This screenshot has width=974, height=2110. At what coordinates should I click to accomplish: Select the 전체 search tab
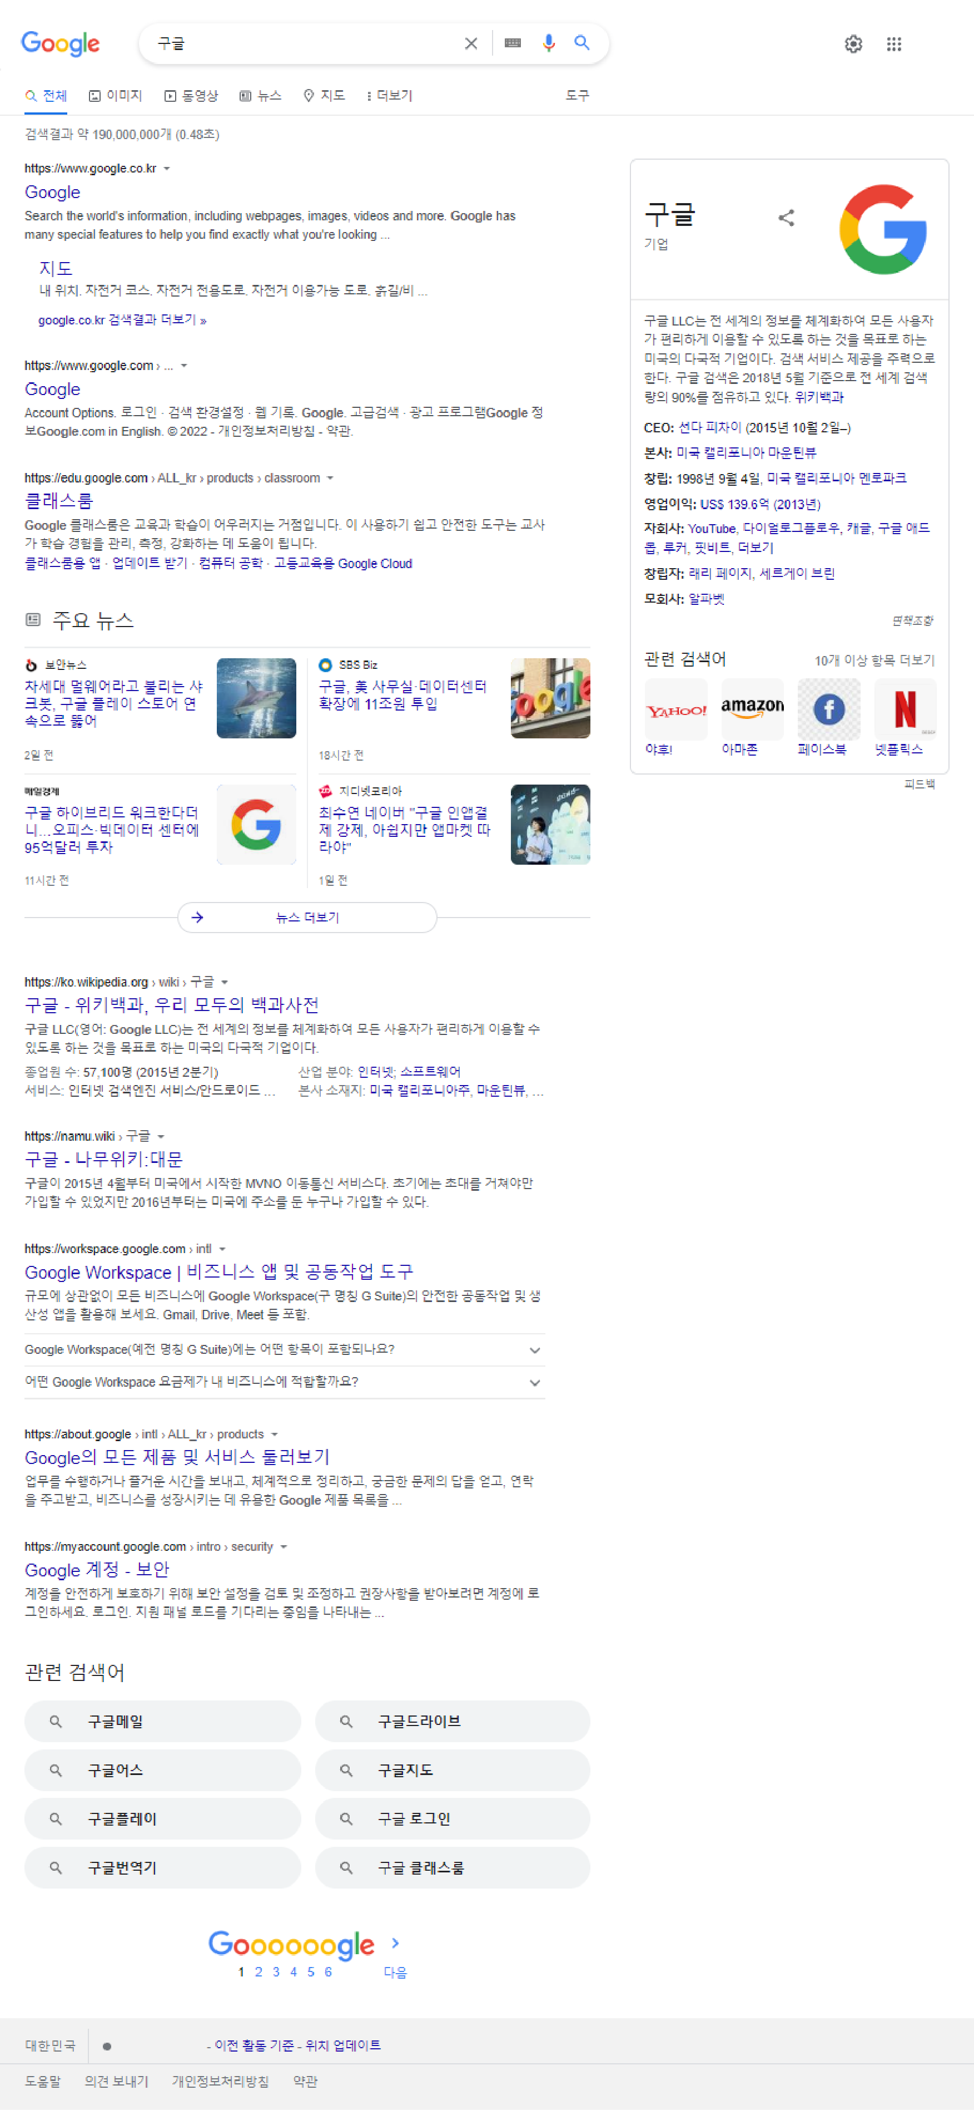coord(46,96)
